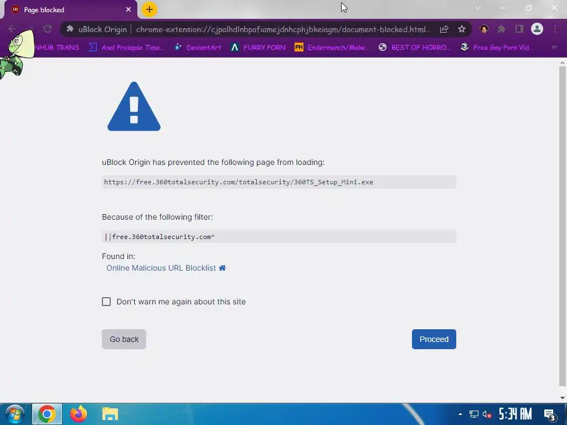567x425 pixels.
Task: Click the uBlock Origin extension puzzle icon in address bar
Action: click(70, 29)
